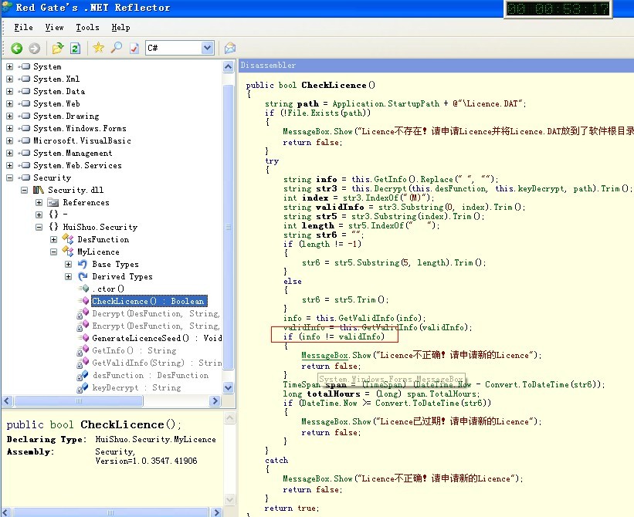Open the C# language dropdown

point(208,48)
